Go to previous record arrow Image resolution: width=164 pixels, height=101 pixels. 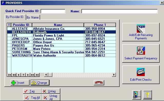pos(19,75)
